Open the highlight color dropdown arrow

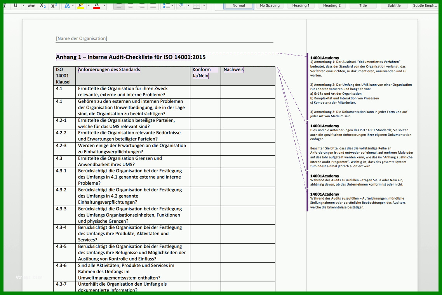89,5
